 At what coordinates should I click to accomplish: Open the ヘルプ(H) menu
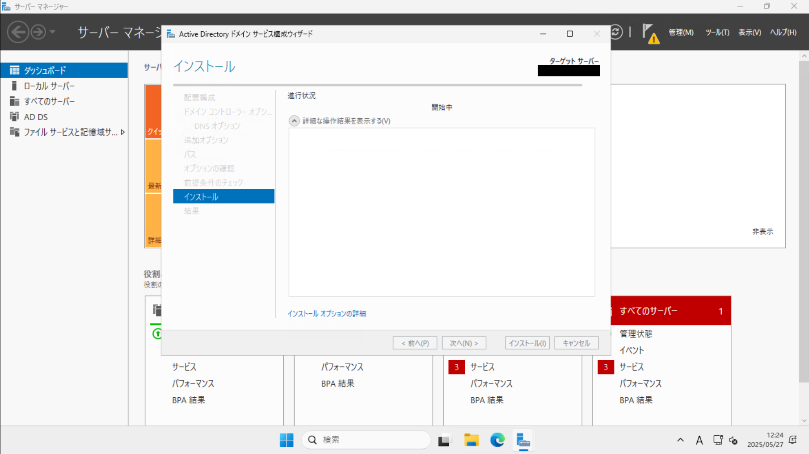[x=783, y=32]
